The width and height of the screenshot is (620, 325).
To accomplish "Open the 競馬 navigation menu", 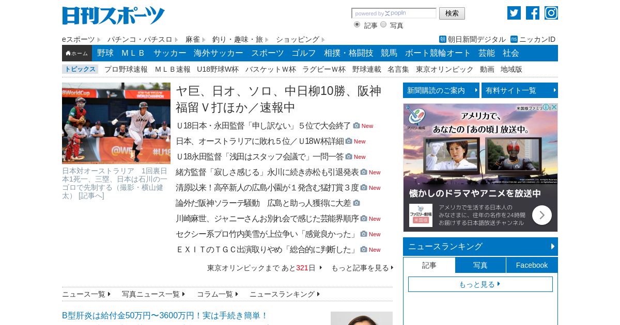I will coord(389,53).
